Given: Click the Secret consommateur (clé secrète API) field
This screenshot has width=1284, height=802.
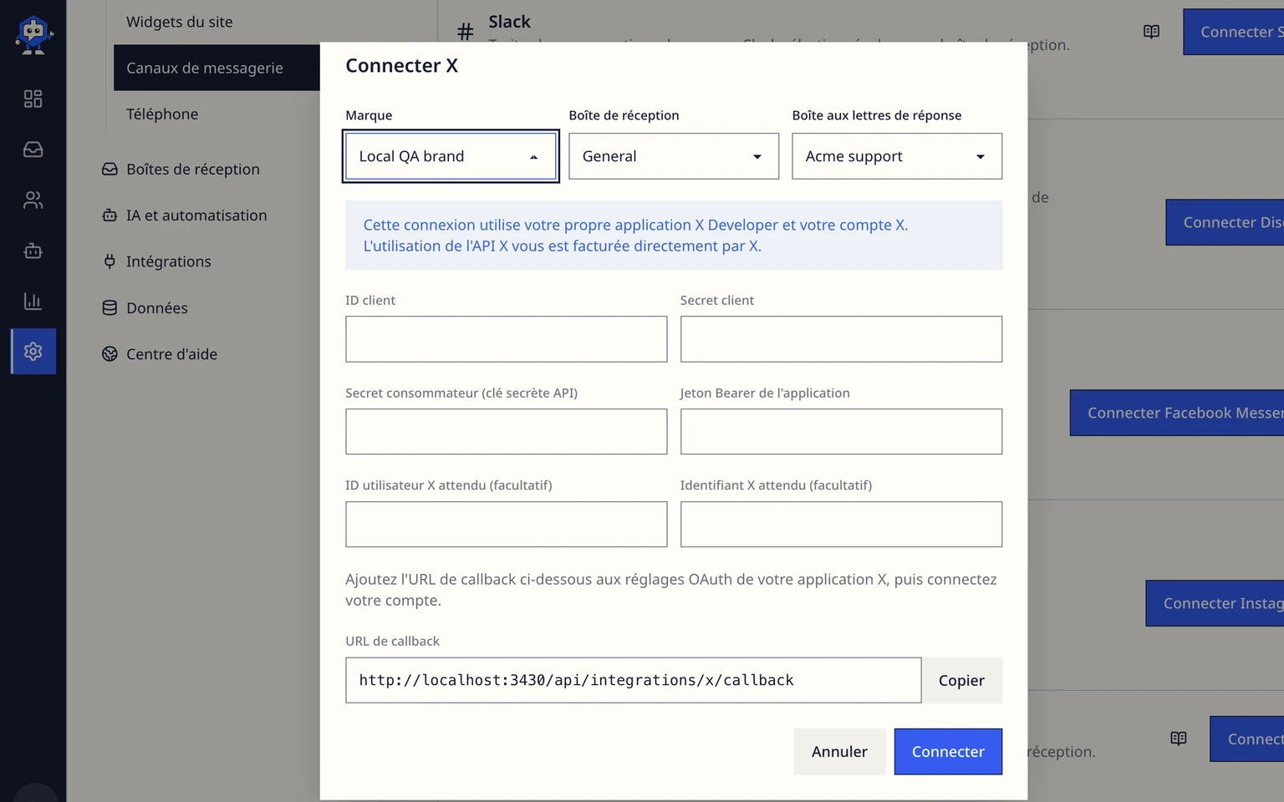Looking at the screenshot, I should 507,432.
